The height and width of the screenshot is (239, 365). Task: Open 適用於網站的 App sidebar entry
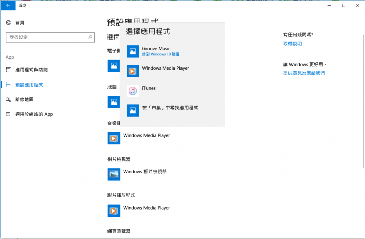[34, 114]
